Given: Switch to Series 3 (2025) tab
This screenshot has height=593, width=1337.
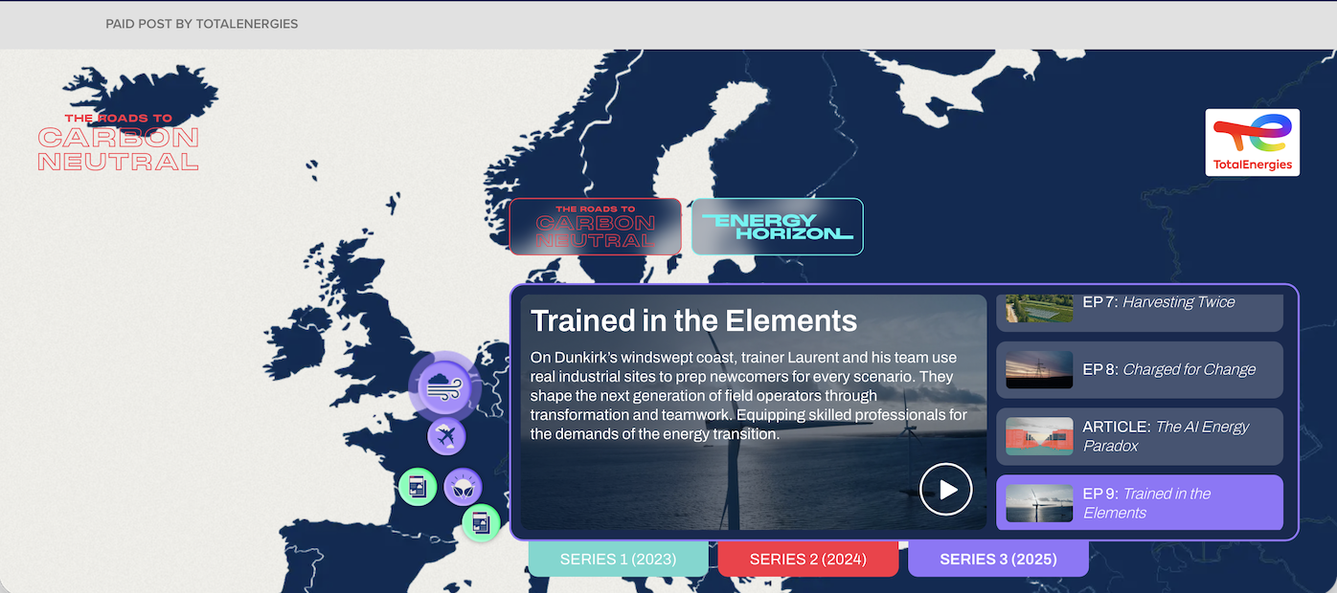Looking at the screenshot, I should tap(998, 559).
